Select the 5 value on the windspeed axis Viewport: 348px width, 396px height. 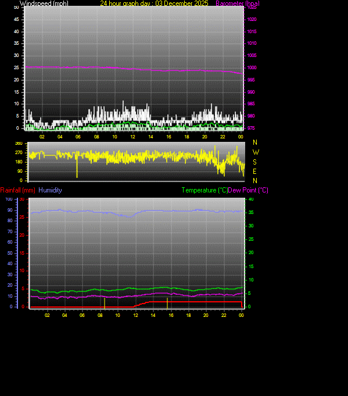click(x=17, y=116)
